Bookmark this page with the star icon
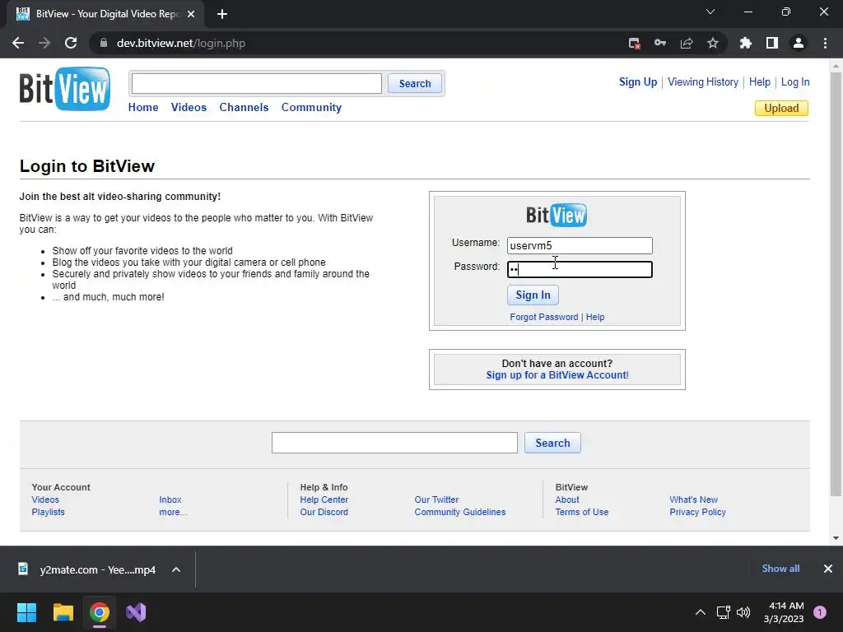The image size is (843, 632). (713, 43)
